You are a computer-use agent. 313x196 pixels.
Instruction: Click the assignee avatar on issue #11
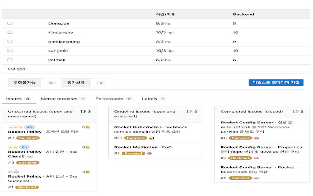152,138
